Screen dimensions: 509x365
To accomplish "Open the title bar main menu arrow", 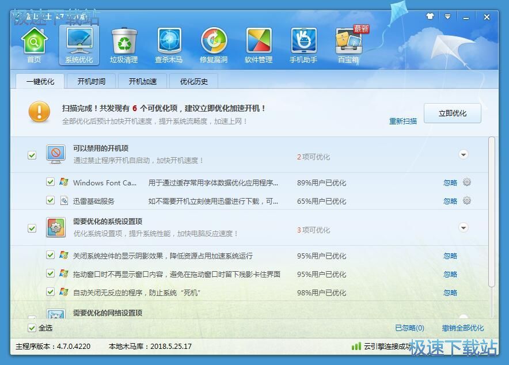I will click(447, 17).
